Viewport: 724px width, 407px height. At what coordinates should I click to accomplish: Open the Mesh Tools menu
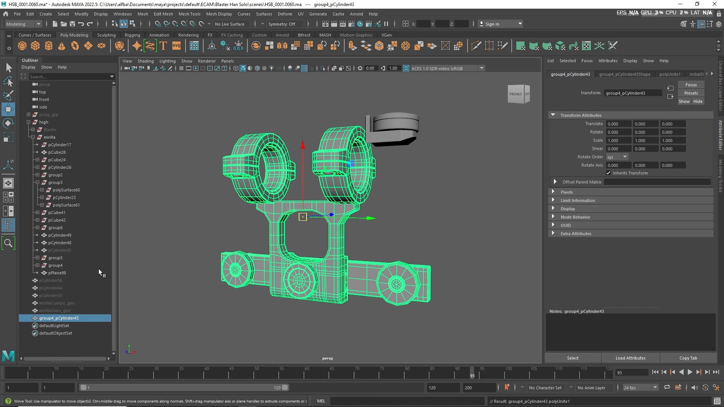point(189,14)
